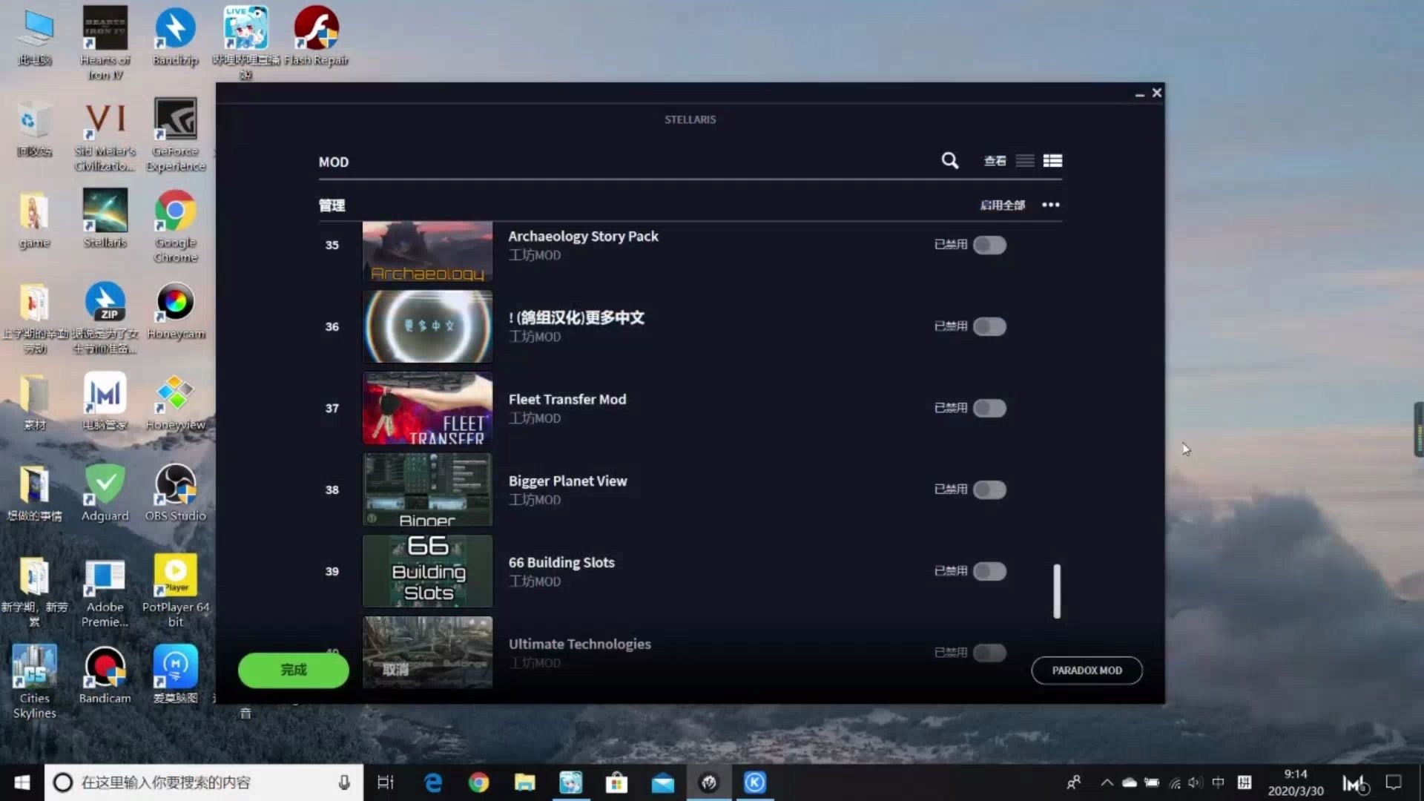Open the Recycle Bin icon
This screenshot has height=801, width=1424.
34,128
